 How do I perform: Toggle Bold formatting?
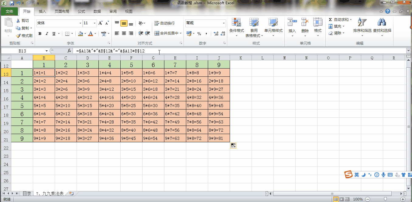(40, 34)
